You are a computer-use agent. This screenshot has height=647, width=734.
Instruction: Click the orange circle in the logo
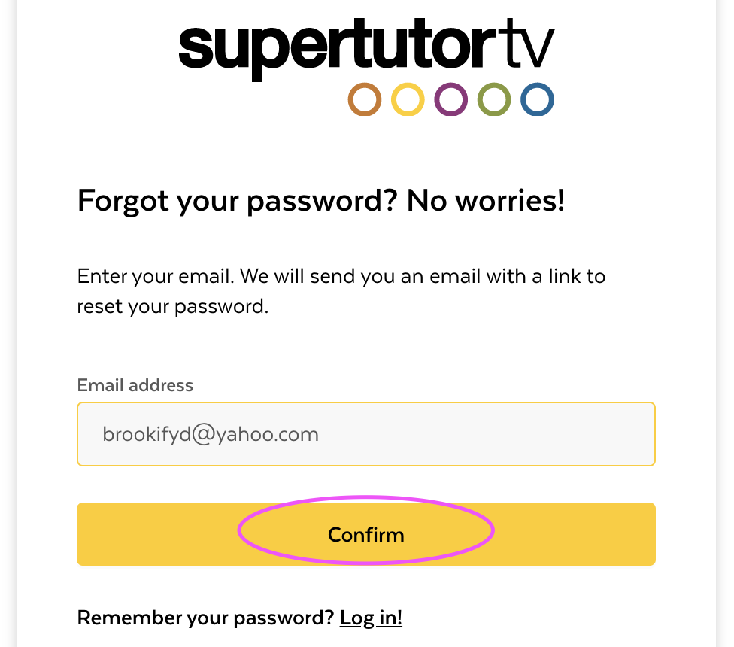pyautogui.click(x=365, y=99)
